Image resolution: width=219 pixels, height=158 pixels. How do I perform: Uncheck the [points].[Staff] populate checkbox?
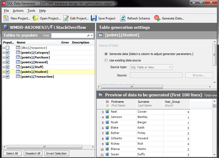[x=7, y=67]
